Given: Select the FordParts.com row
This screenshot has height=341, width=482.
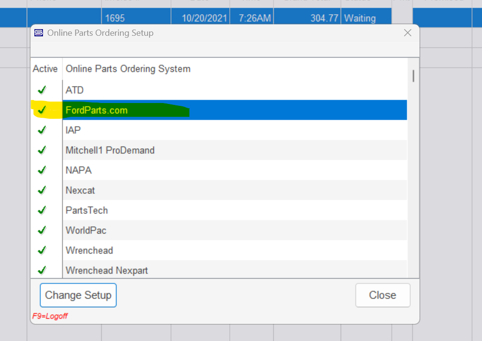Looking at the screenshot, I should [x=235, y=110].
